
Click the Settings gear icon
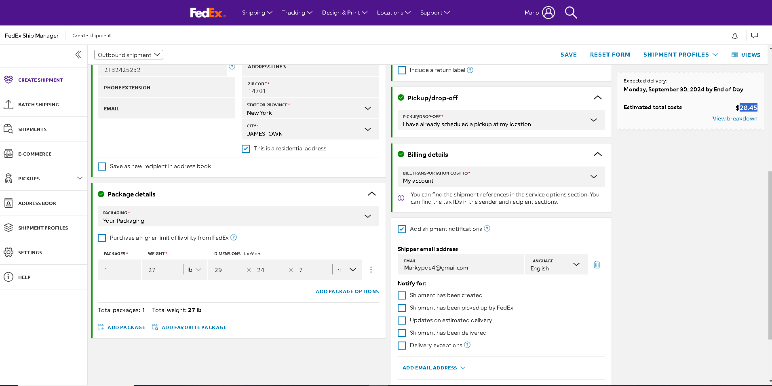(8, 252)
